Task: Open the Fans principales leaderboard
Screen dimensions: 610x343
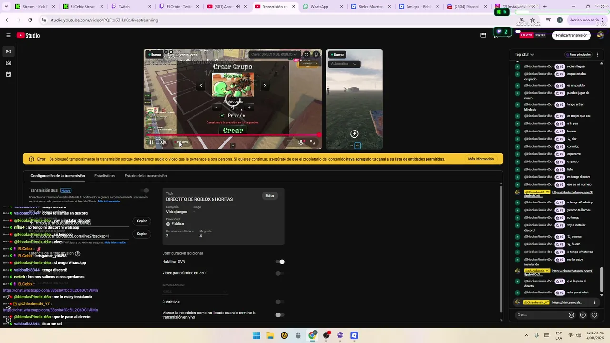Action: point(578,55)
